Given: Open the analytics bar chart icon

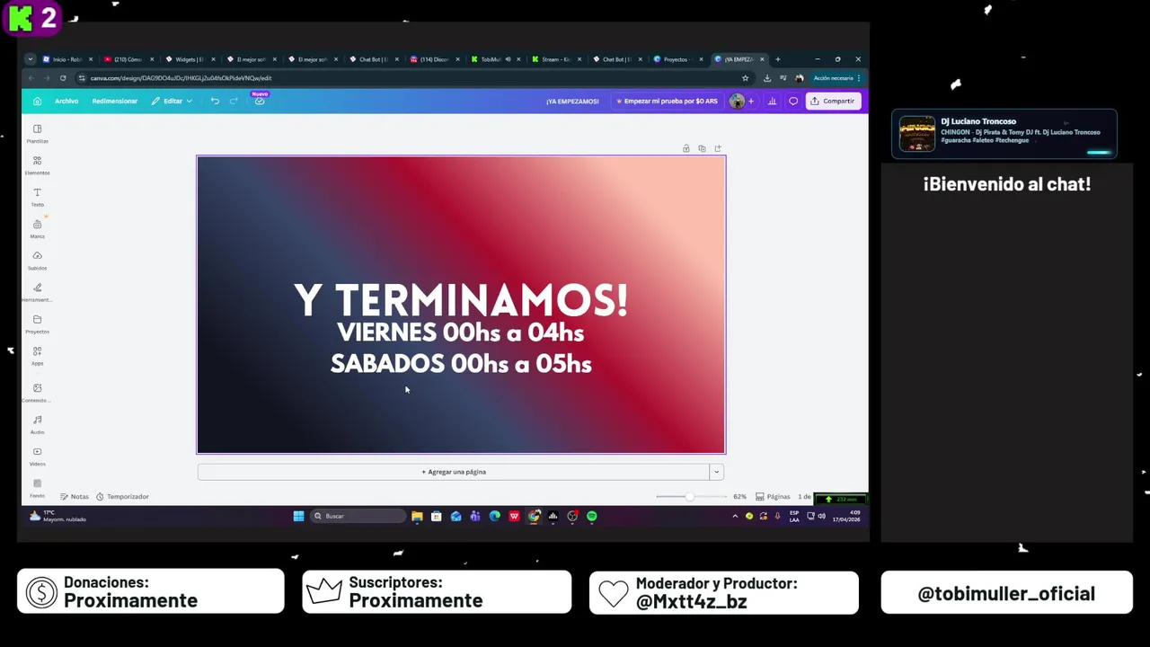Looking at the screenshot, I should point(772,101).
